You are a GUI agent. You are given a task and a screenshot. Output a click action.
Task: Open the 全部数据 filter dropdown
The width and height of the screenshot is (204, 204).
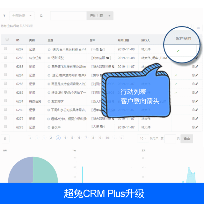click(x=22, y=16)
